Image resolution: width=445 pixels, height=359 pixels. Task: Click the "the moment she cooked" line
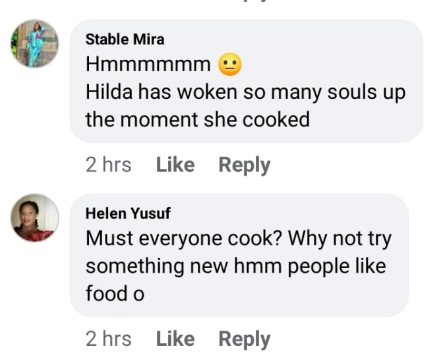click(197, 120)
